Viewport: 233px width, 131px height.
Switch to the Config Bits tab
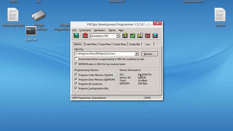pyautogui.click(x=134, y=44)
